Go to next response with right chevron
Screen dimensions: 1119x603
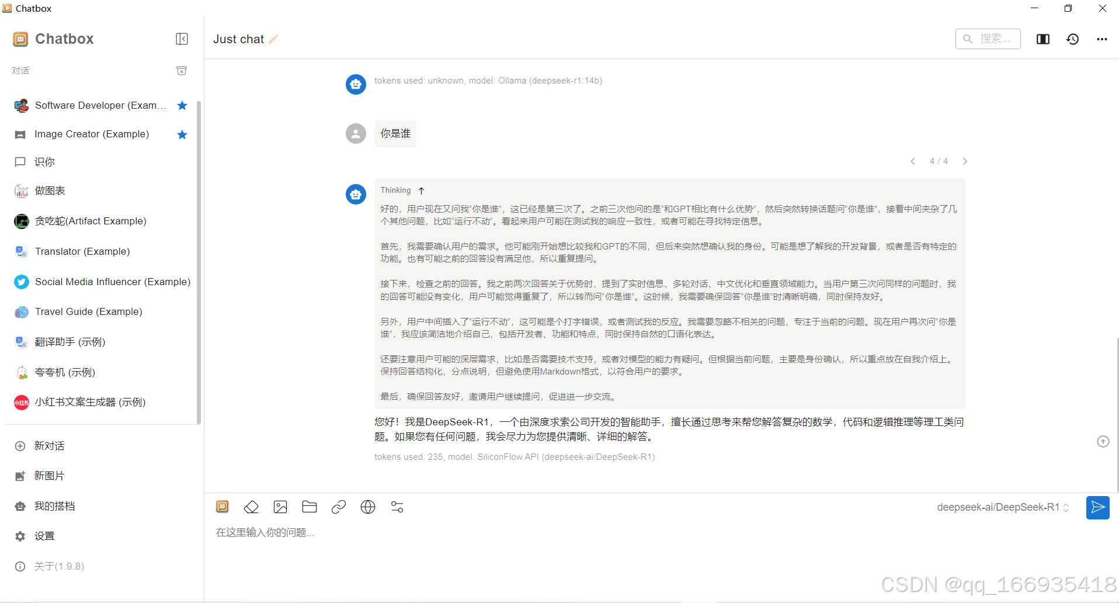coord(965,161)
